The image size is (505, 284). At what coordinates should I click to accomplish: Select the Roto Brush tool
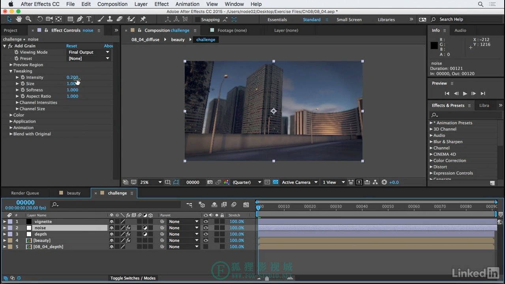pyautogui.click(x=131, y=19)
